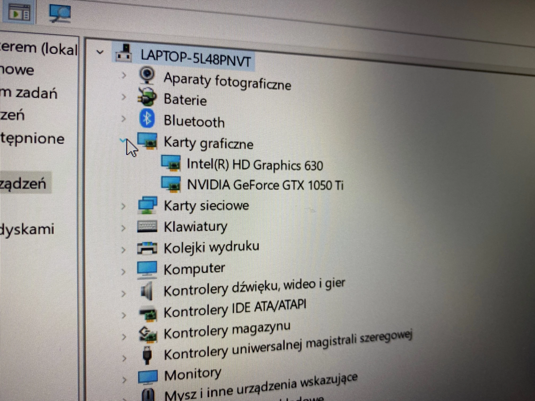This screenshot has width=535, height=401.
Task: Expand Kontrolery IDE ATA/ATAPI category
Action: point(123,315)
